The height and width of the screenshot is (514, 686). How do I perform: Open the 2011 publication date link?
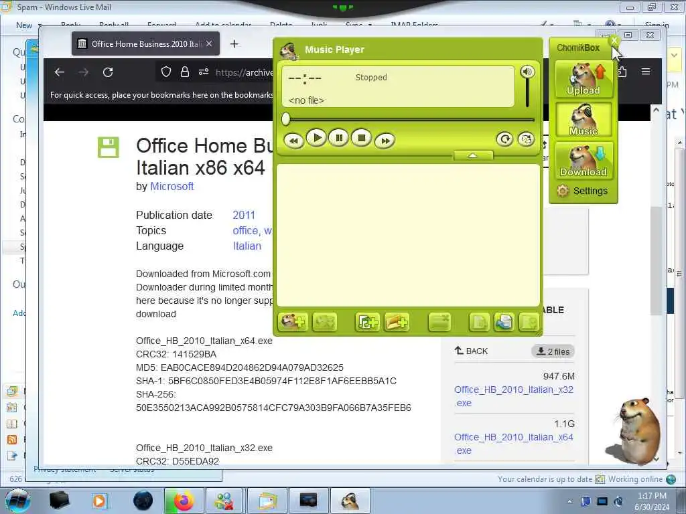point(244,215)
